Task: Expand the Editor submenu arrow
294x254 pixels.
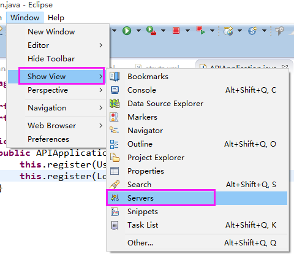Action: 100,45
